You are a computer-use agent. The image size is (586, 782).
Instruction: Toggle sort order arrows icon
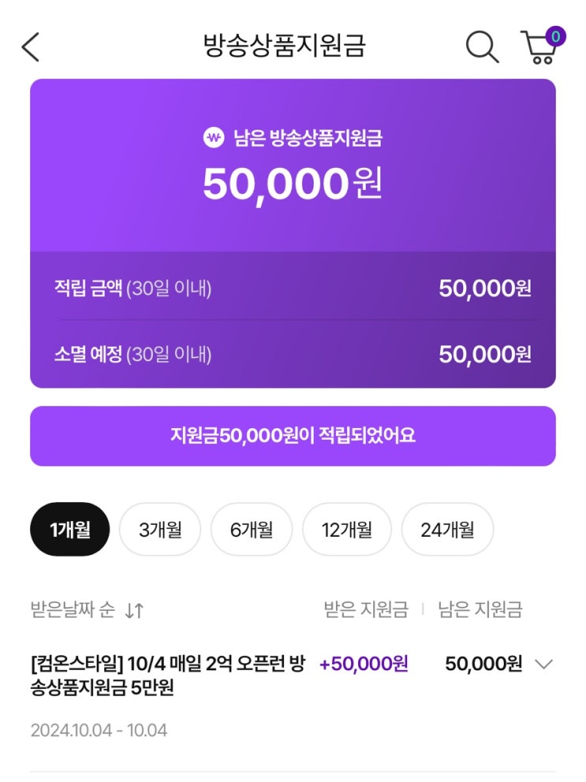pyautogui.click(x=135, y=610)
